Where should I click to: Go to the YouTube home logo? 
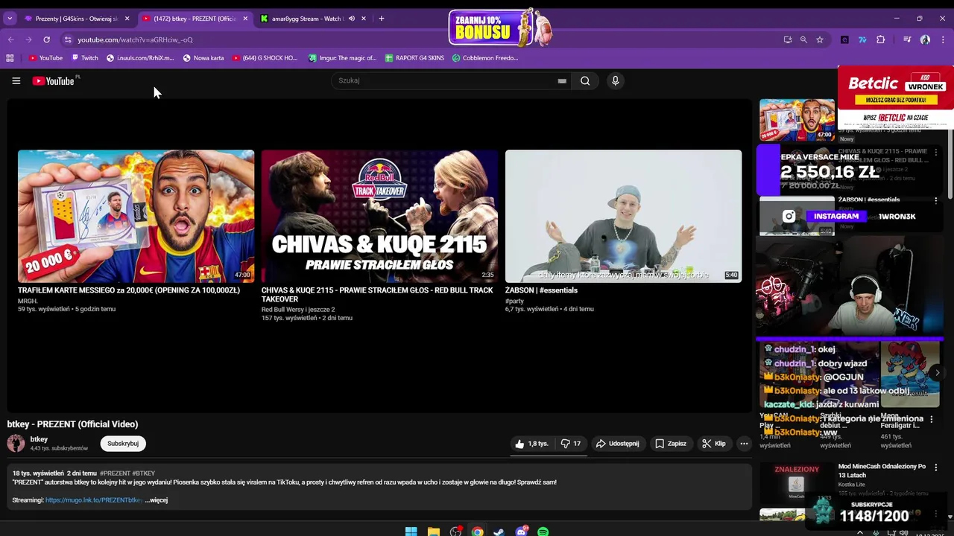pyautogui.click(x=54, y=80)
